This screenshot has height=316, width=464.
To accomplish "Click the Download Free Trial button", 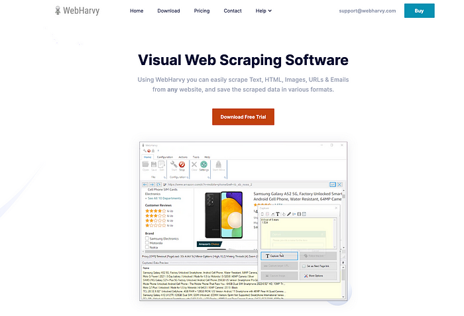I will click(243, 117).
